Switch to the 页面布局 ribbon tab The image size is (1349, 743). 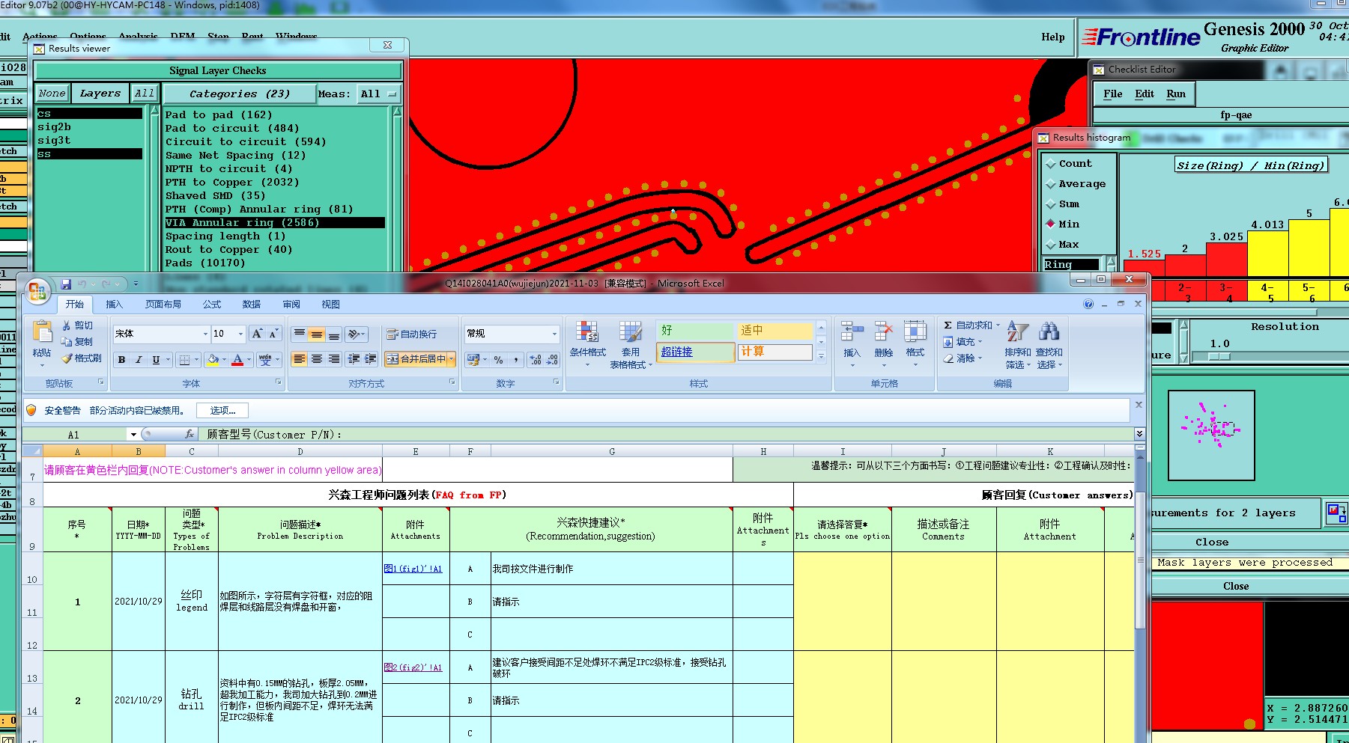163,305
